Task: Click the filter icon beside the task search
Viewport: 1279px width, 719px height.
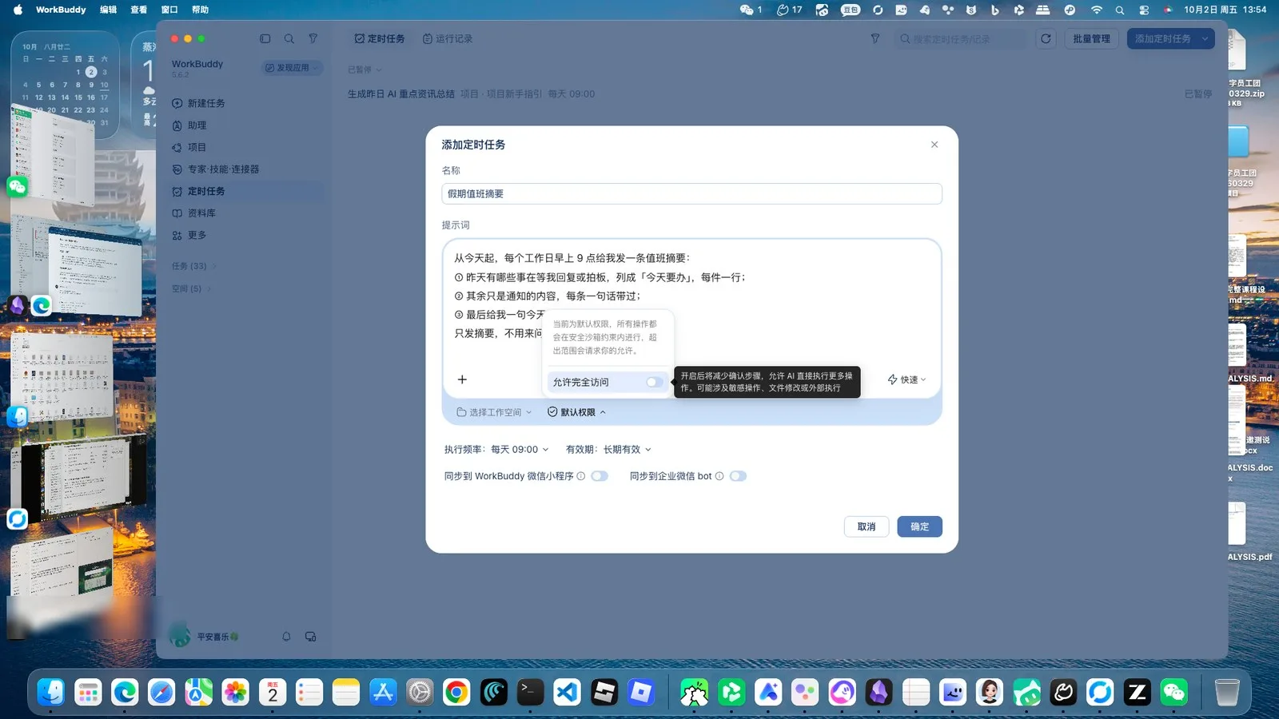Action: (x=875, y=38)
